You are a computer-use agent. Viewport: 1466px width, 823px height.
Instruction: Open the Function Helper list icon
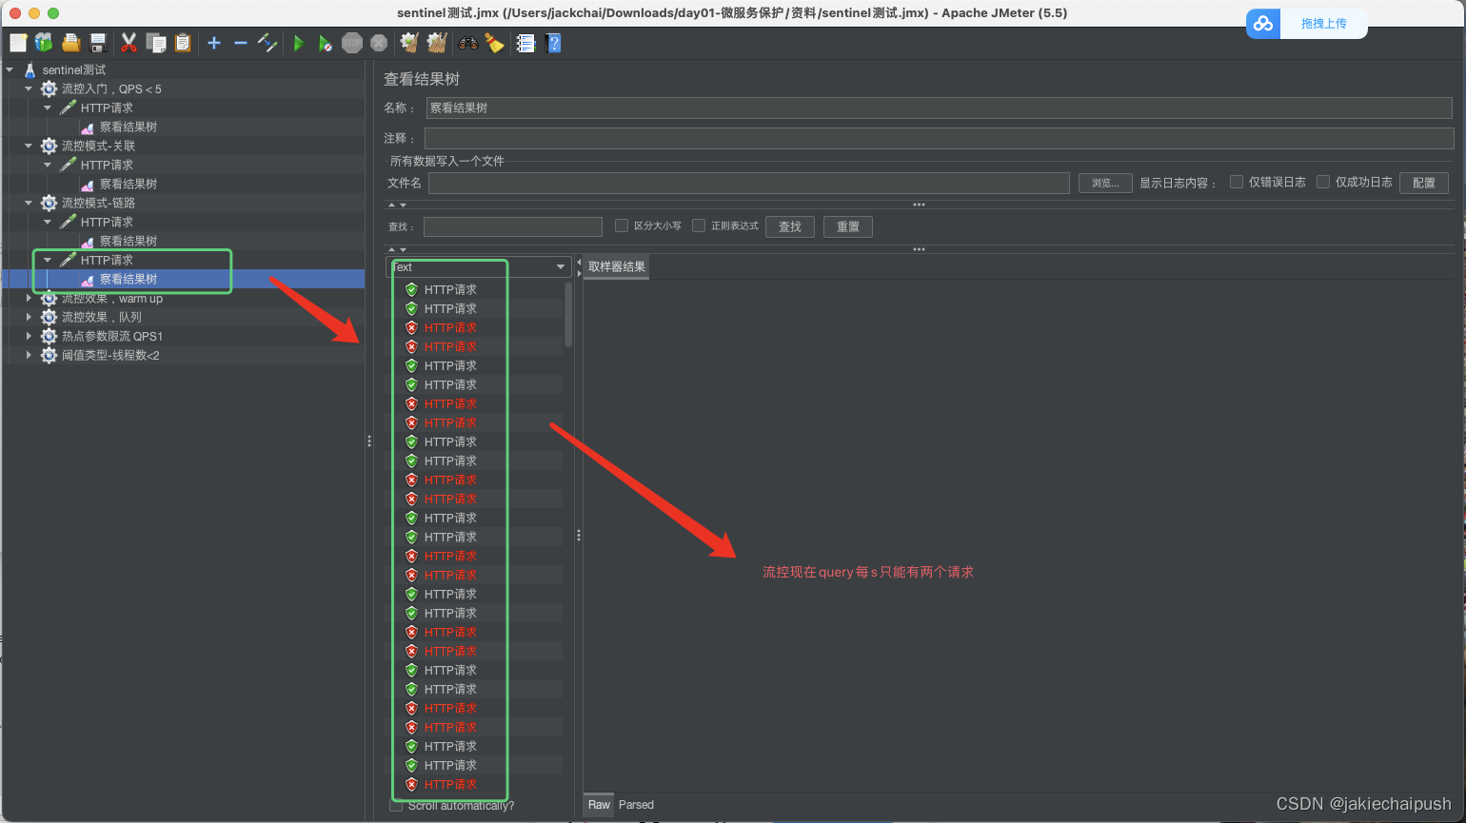[525, 43]
